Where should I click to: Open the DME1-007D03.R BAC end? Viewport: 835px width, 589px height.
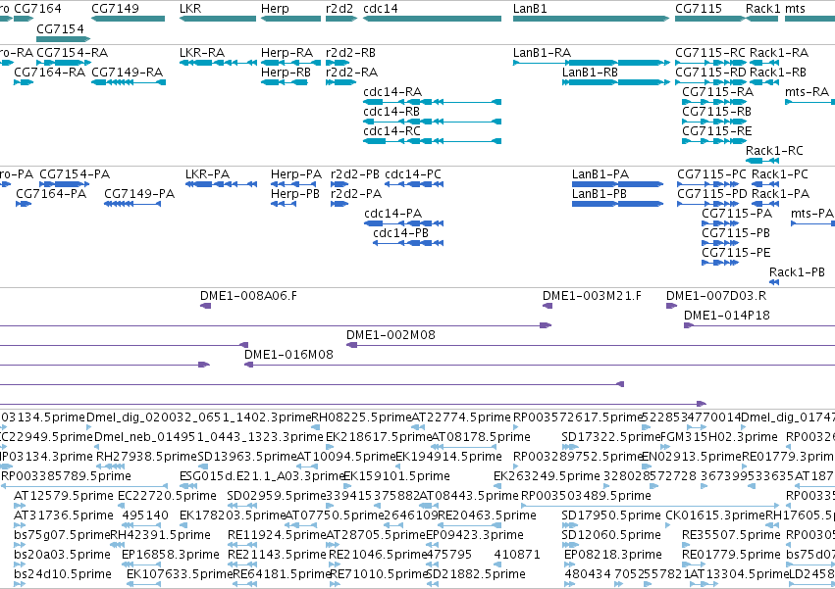[671, 306]
